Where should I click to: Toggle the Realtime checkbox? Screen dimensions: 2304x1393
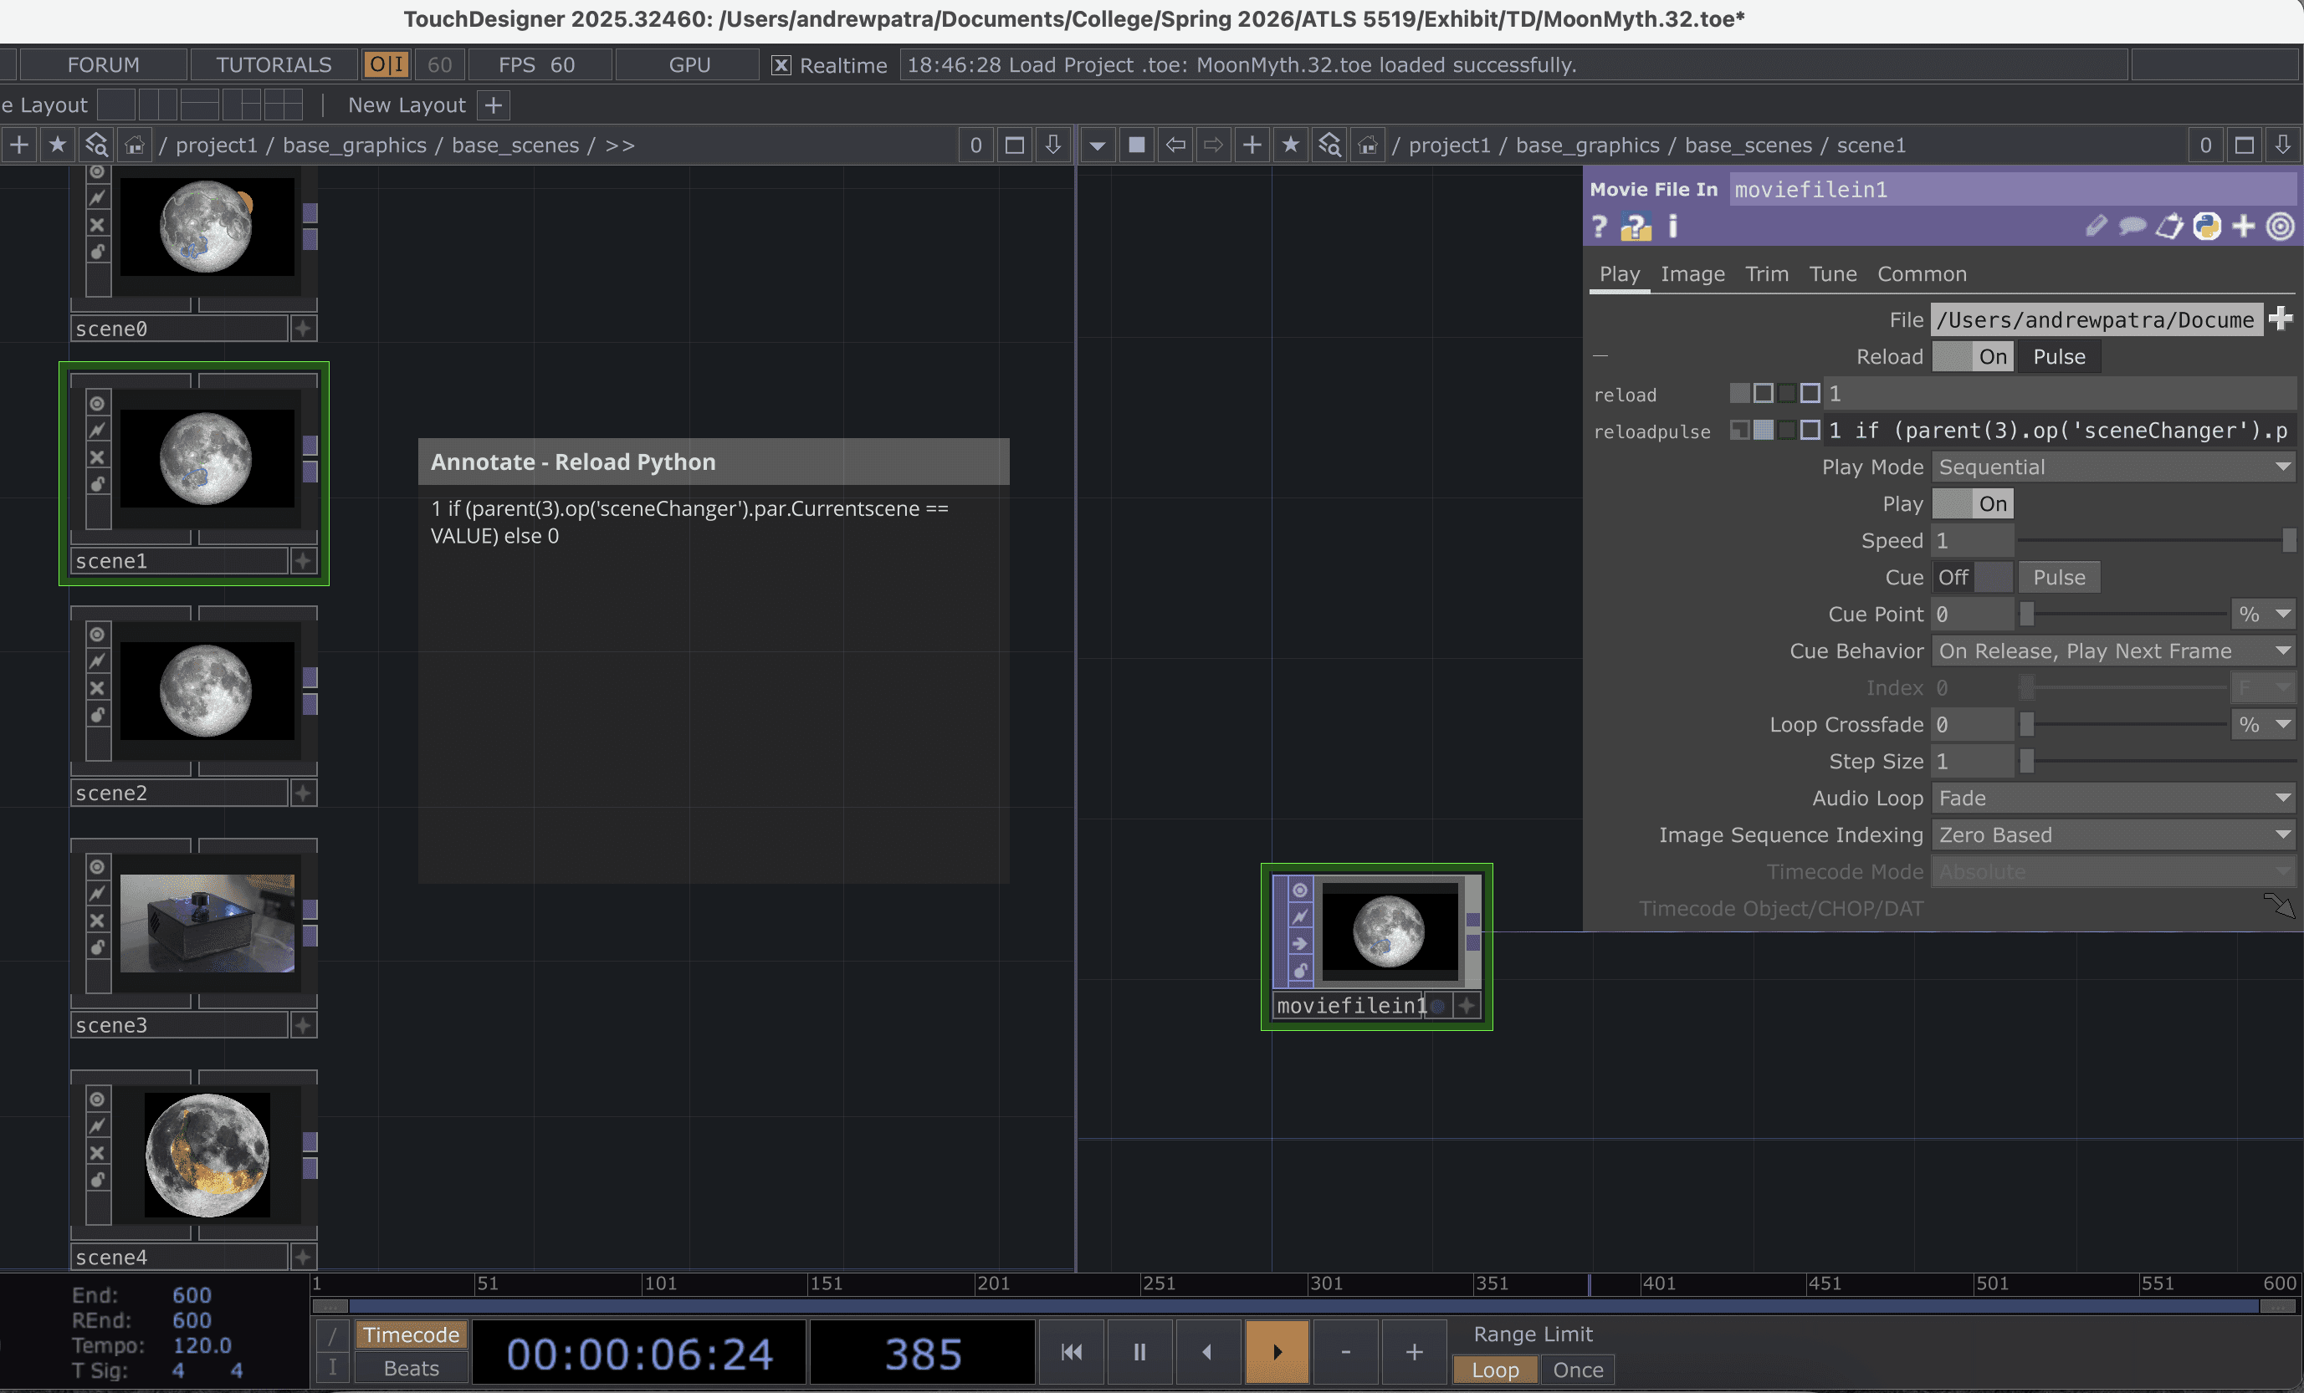781,65
